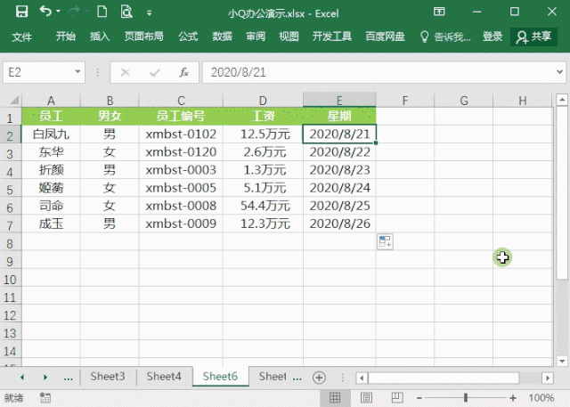Image resolution: width=570 pixels, height=407 pixels.
Task: Click the Enter checkmark formula bar icon
Action: [x=155, y=73]
